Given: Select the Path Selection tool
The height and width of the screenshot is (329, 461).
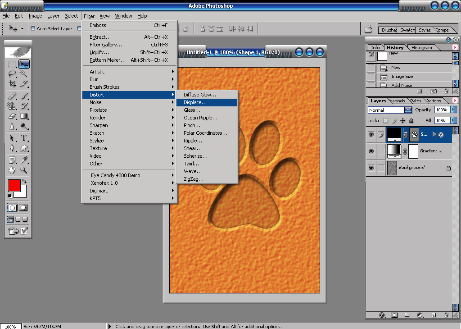Looking at the screenshot, I should [x=12, y=138].
